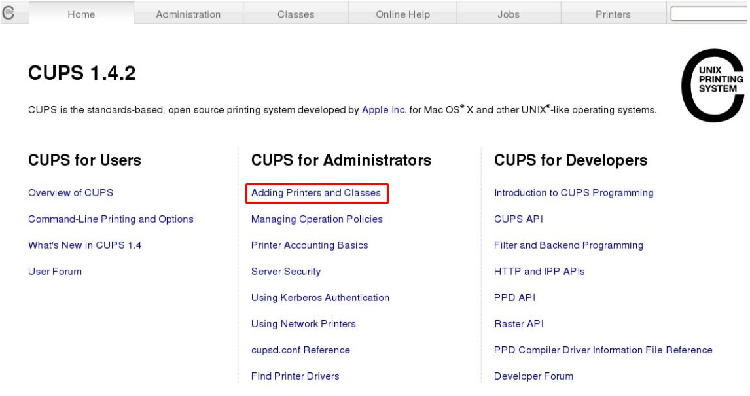Visit the Developer Forum link
Screen dimensions: 750x396
point(533,376)
